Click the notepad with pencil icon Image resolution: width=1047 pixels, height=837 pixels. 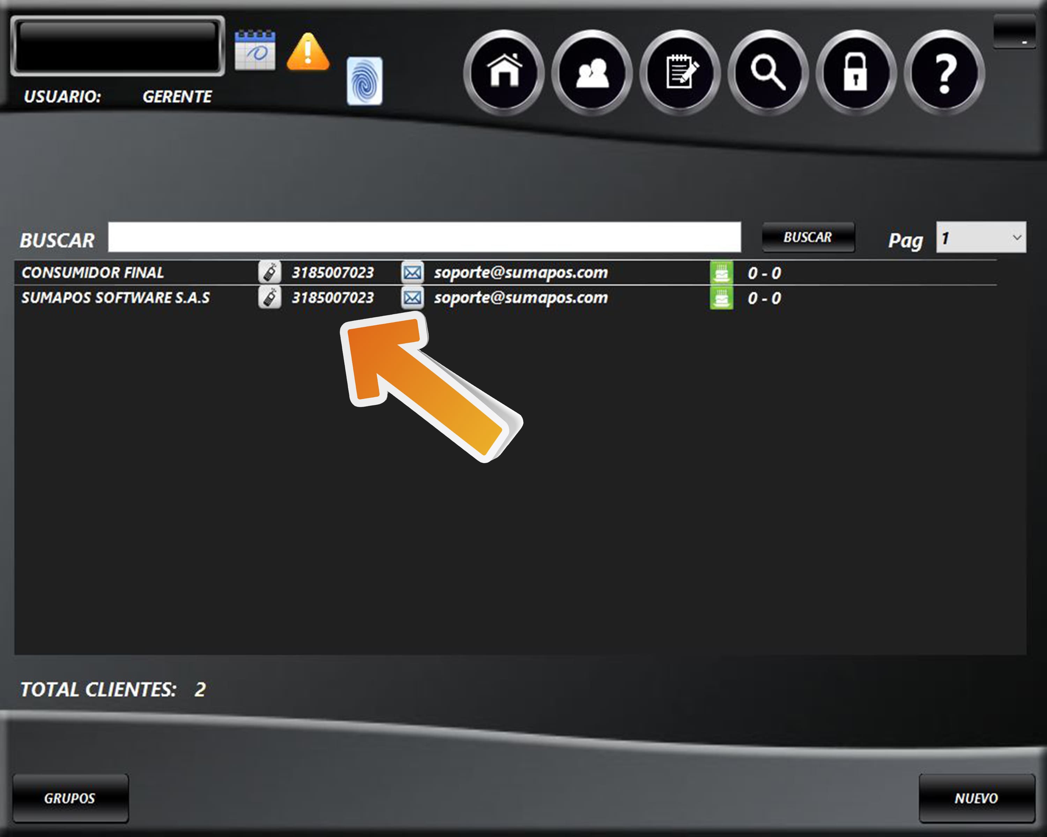(x=680, y=72)
